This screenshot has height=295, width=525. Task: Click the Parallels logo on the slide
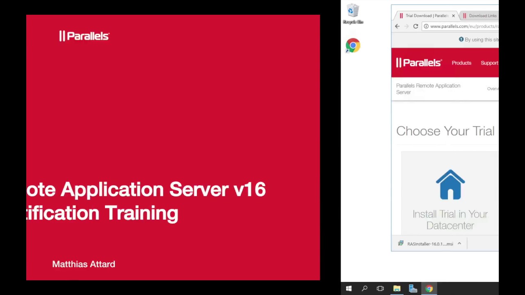[x=84, y=36]
